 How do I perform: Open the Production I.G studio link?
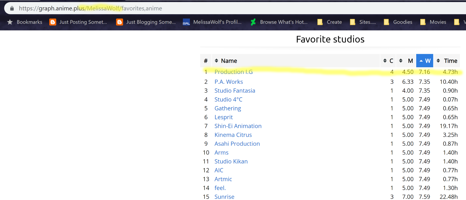coord(233,72)
